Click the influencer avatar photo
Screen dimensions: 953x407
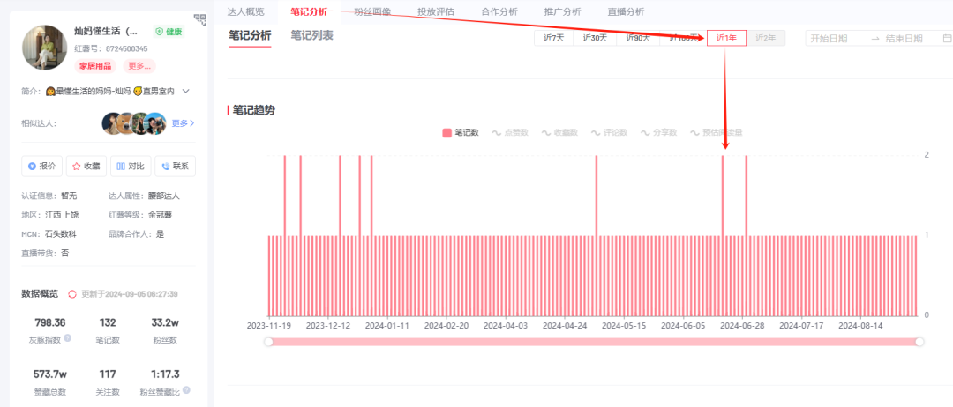point(45,48)
